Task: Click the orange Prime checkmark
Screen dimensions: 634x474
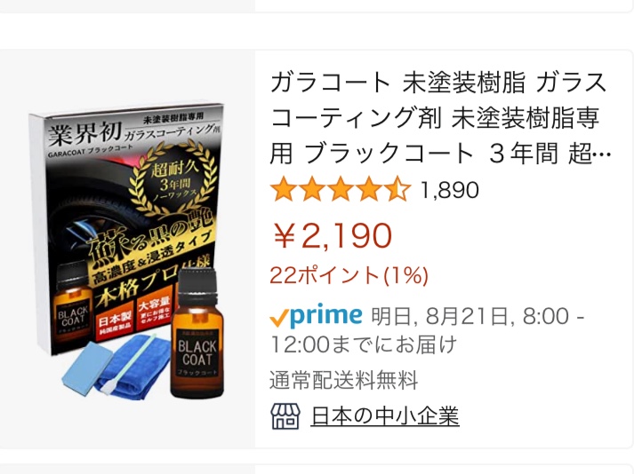Action: pos(279,318)
